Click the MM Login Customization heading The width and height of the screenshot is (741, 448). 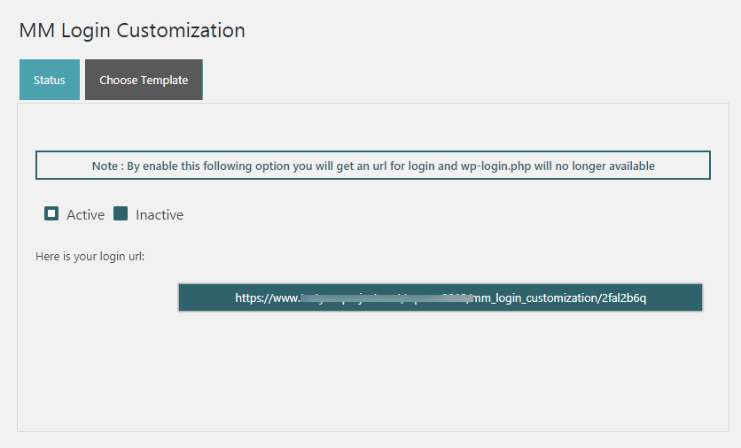click(x=132, y=31)
